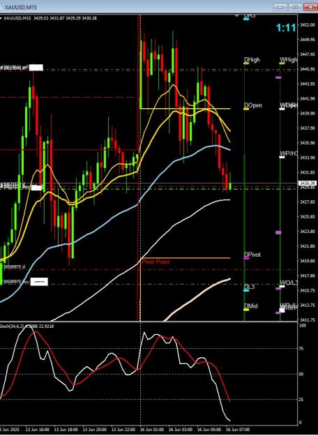318x436 pixels.
Task: Click the 50 level on stochastic scale
Action: click(x=301, y=375)
